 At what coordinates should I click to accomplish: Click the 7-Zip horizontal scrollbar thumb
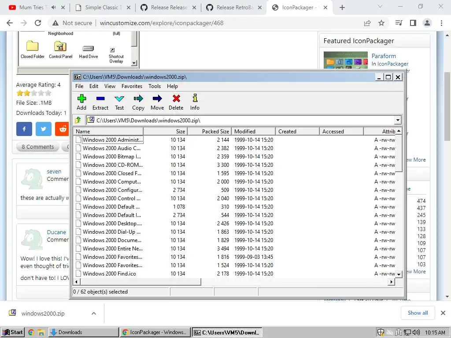coord(140,282)
